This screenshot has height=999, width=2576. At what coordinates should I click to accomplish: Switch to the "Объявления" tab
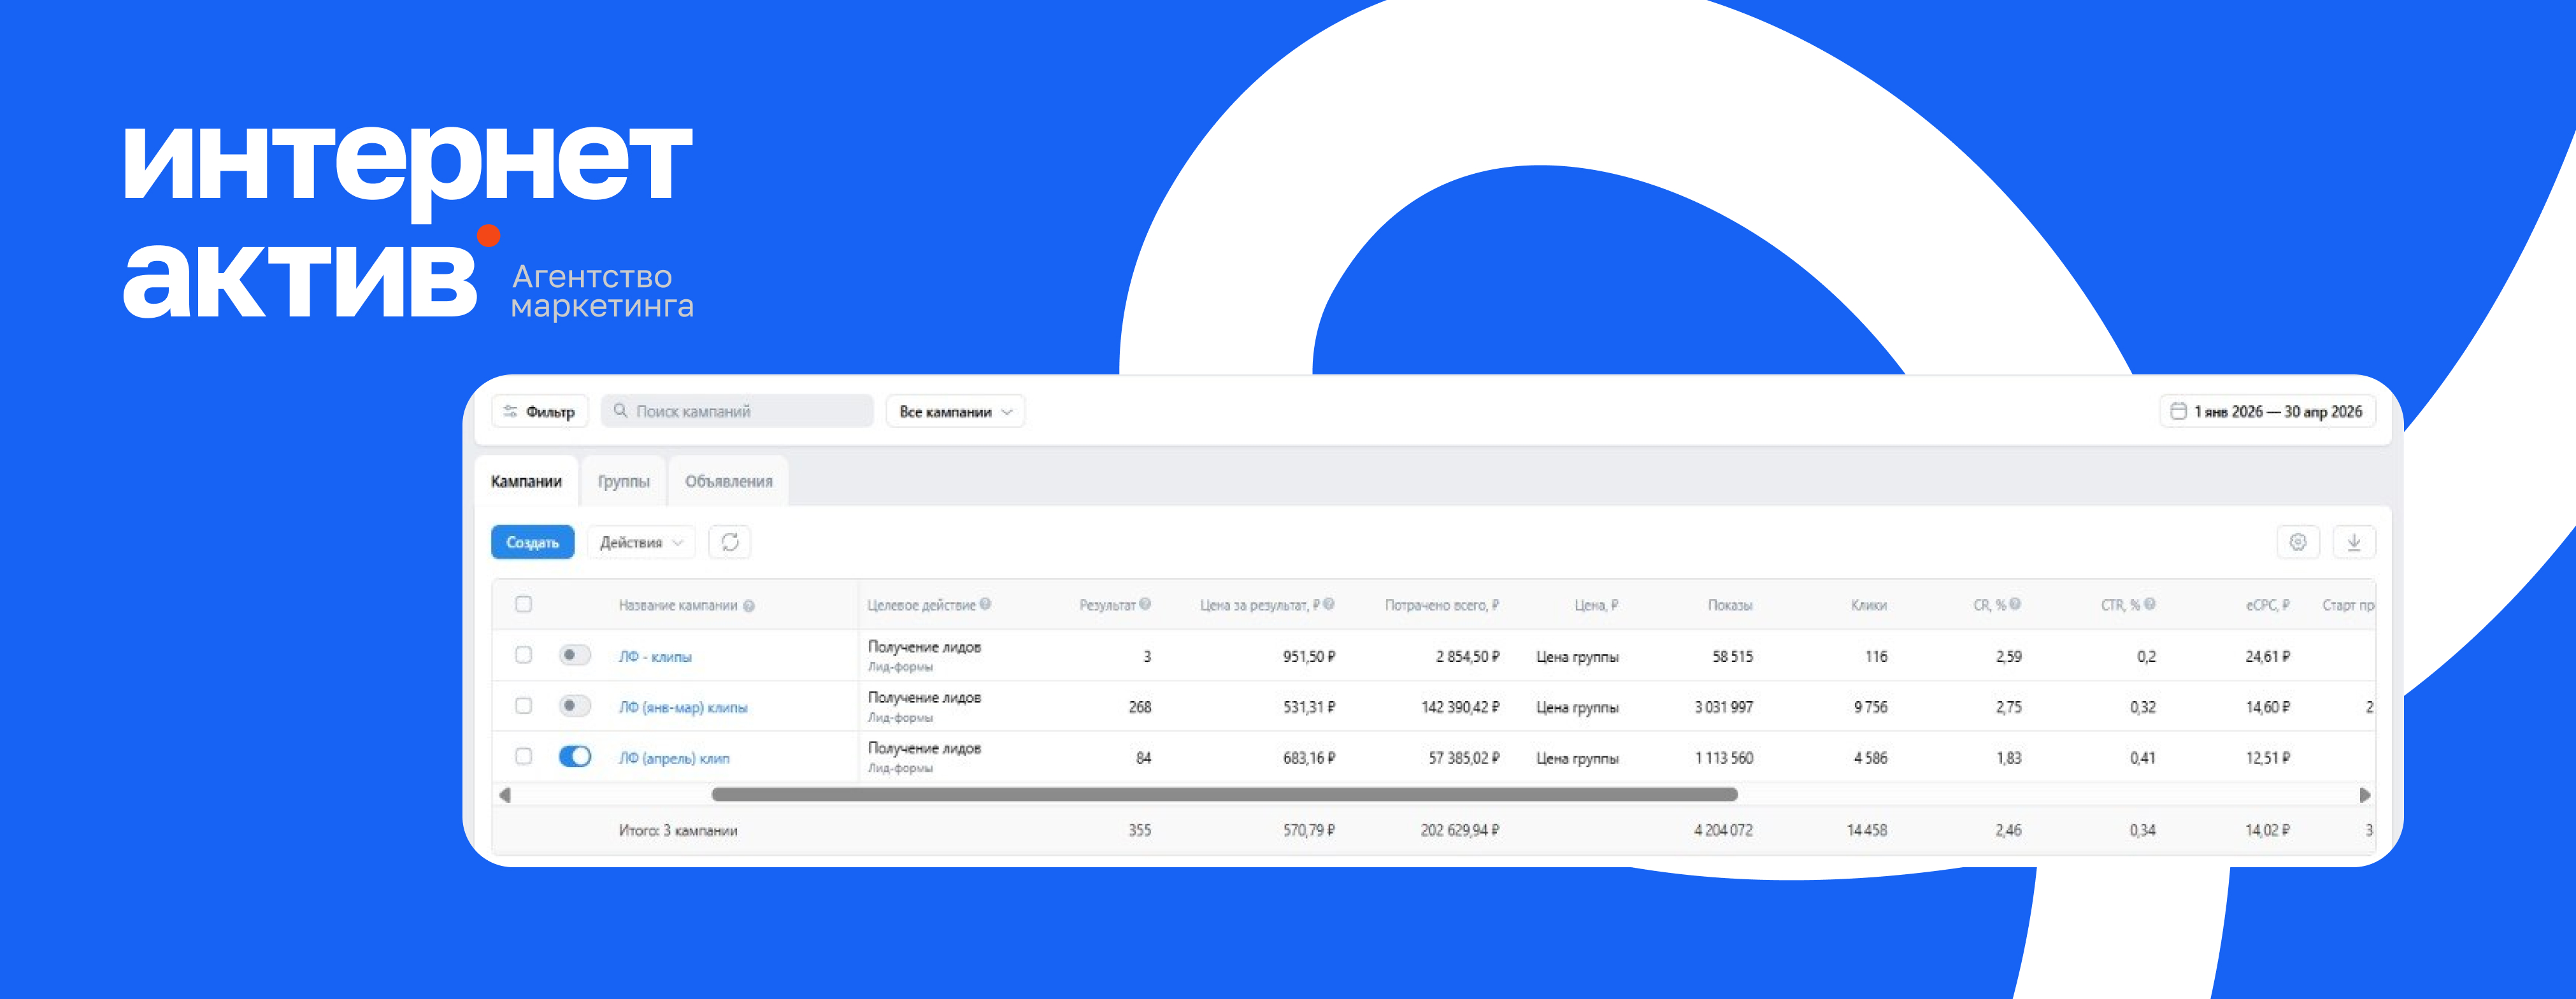click(x=729, y=481)
